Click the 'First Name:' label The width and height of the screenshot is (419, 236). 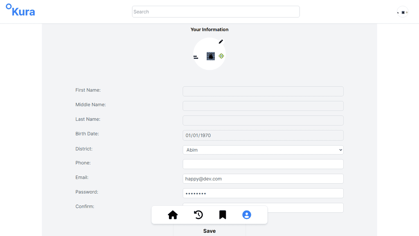pos(88,90)
